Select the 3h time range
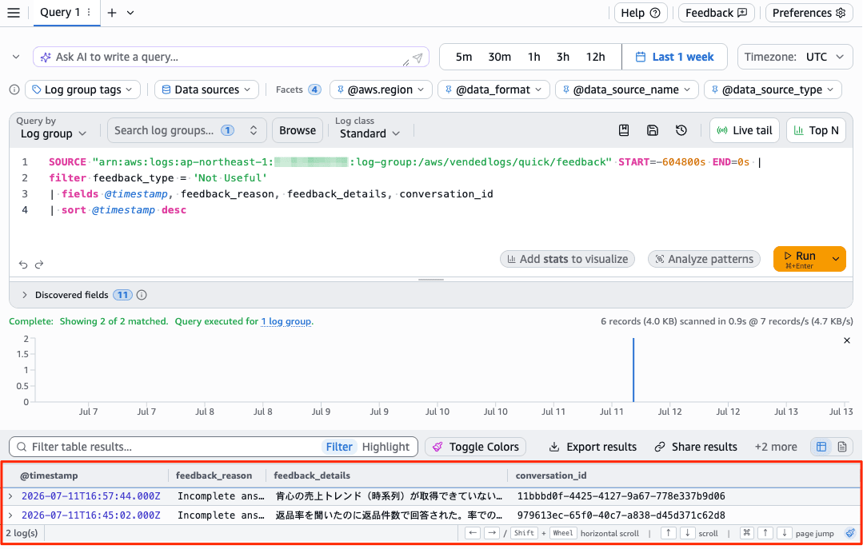This screenshot has width=863, height=549. (x=562, y=58)
